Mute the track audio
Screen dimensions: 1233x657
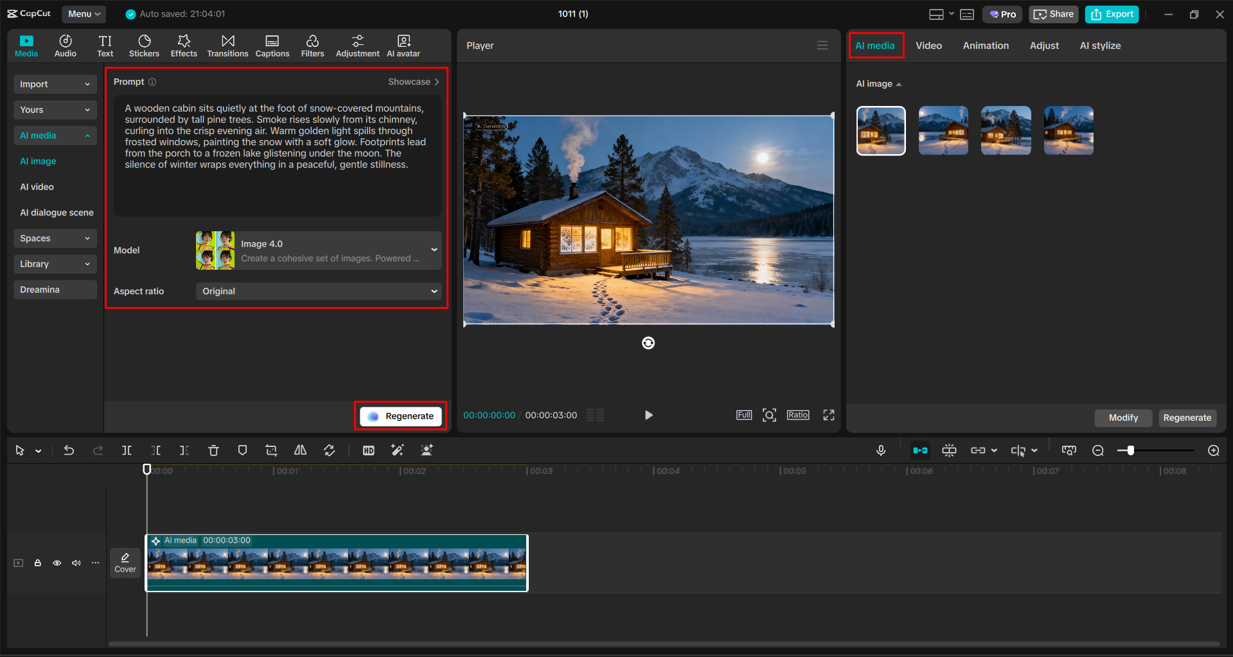[x=76, y=563]
